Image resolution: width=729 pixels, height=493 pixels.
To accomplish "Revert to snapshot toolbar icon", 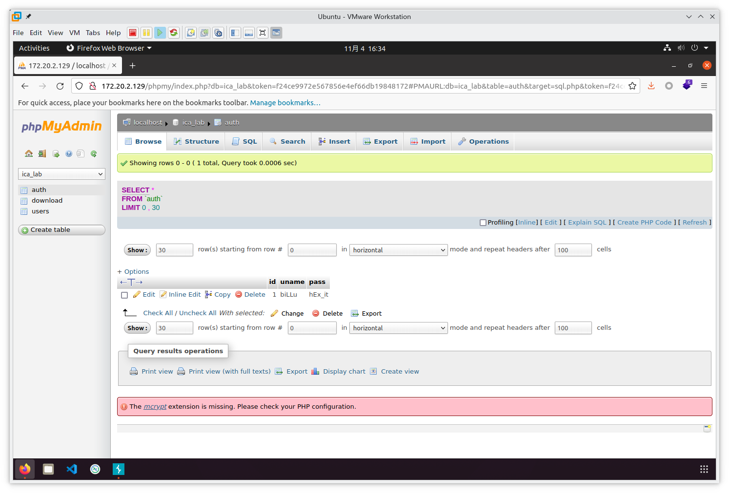I will click(204, 33).
